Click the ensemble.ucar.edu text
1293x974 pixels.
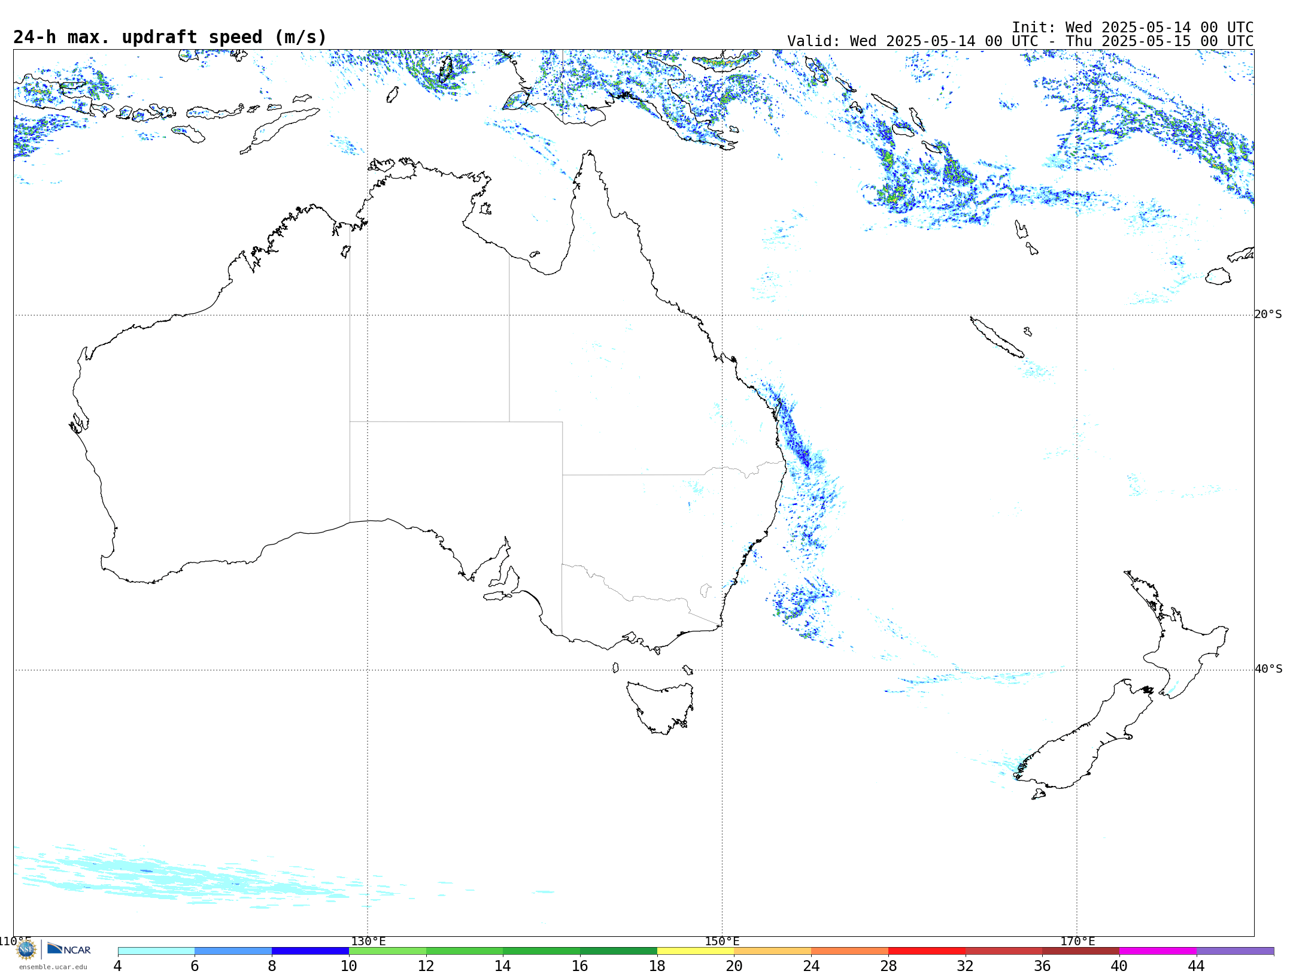[x=53, y=967]
